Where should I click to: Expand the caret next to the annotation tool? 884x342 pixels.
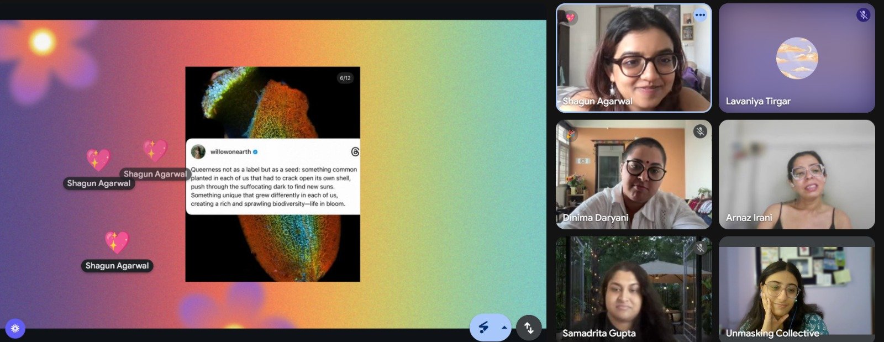pyautogui.click(x=504, y=328)
